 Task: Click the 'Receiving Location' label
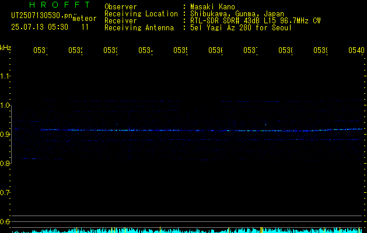(x=141, y=14)
